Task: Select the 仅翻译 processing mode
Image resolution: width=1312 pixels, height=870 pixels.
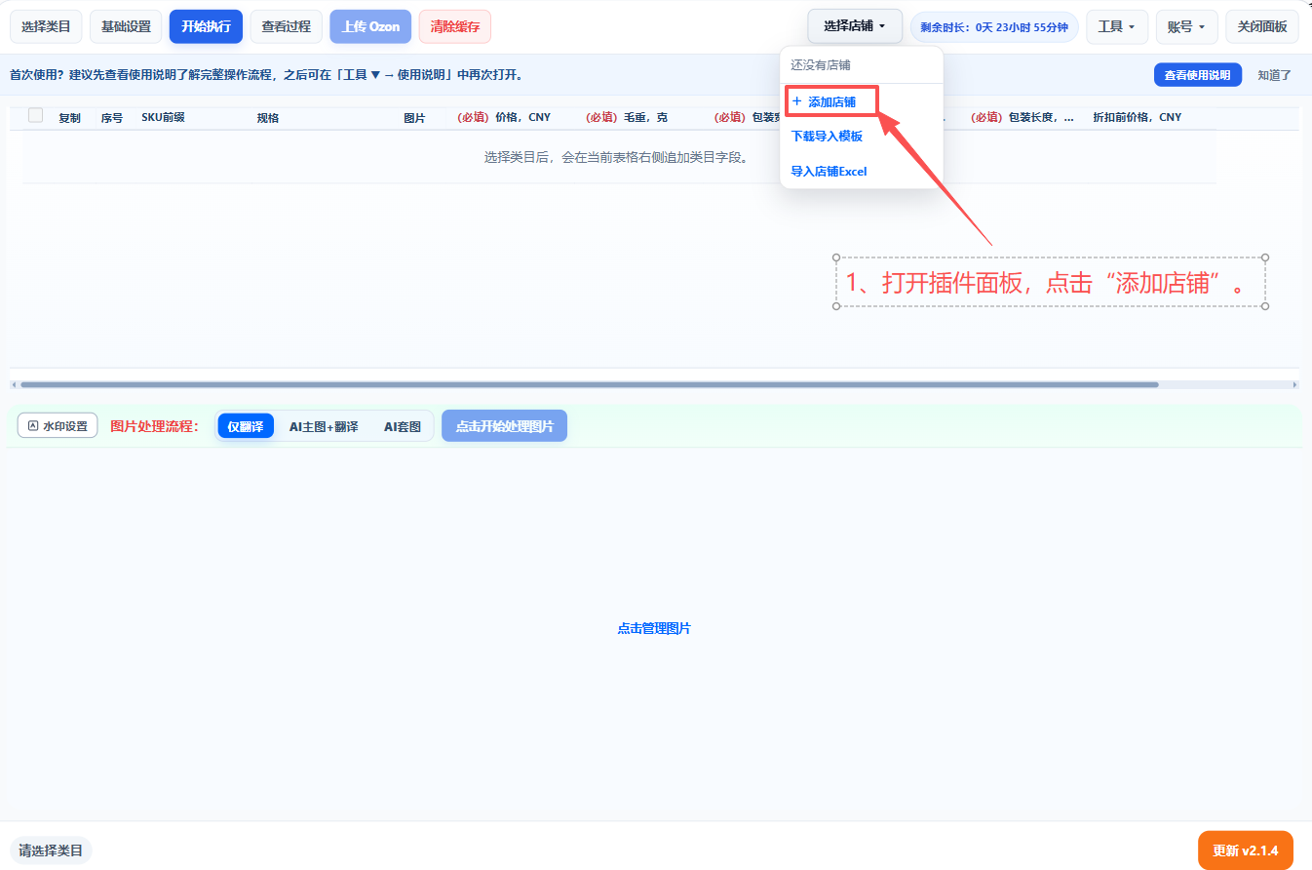Action: click(246, 426)
